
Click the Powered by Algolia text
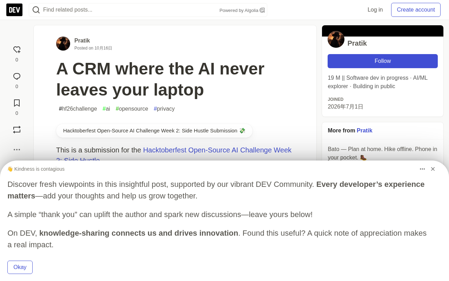pyautogui.click(x=239, y=11)
